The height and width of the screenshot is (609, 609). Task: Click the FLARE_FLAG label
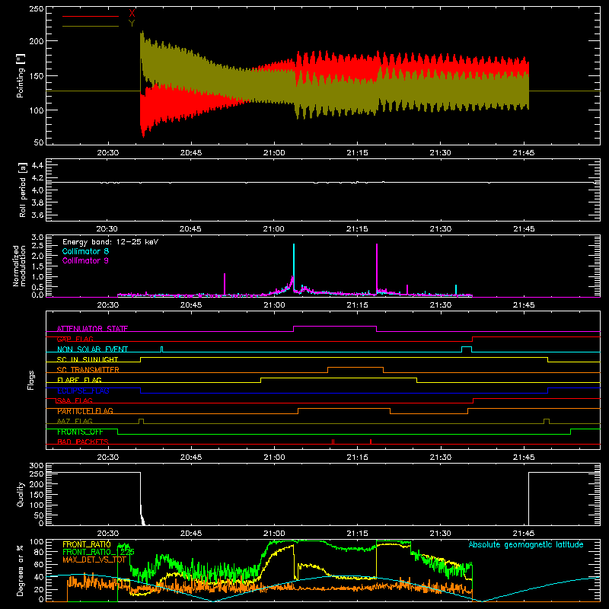[x=79, y=380]
